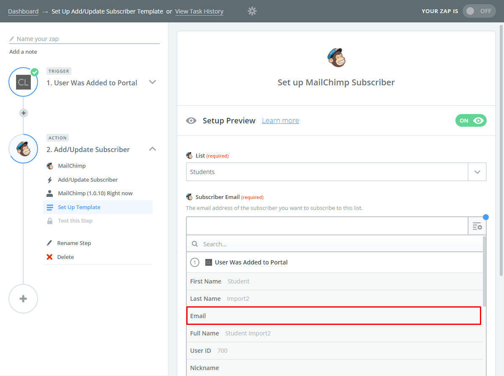Viewport: 504px width, 376px height.
Task: Choose Last Name Import2 field
Action: pos(335,299)
